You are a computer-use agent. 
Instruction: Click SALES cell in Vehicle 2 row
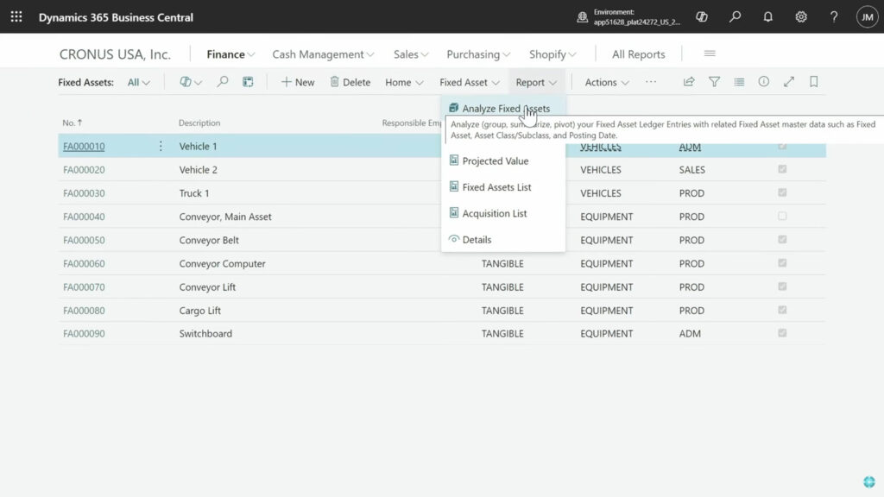(691, 170)
